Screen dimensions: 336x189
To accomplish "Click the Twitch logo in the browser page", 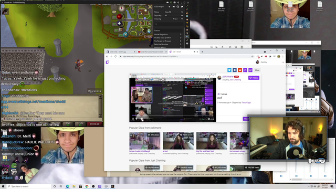I will point(107,62).
